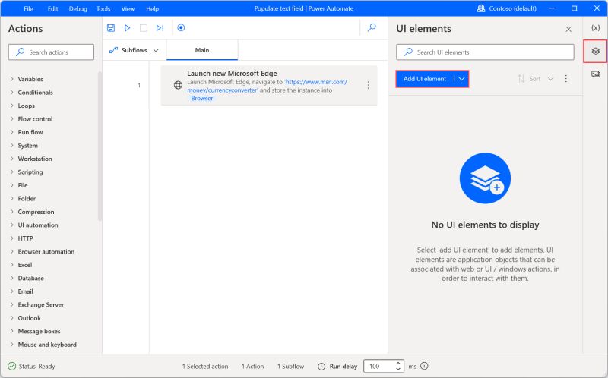Click the Run delay info icon
608x378 pixels.
pos(425,366)
